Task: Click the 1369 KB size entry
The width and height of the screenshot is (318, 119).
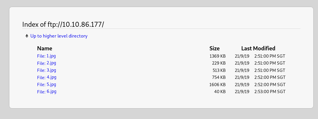Action: tap(217, 56)
